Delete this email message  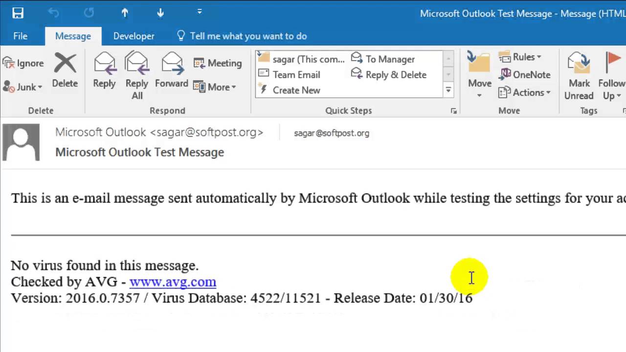pos(65,71)
